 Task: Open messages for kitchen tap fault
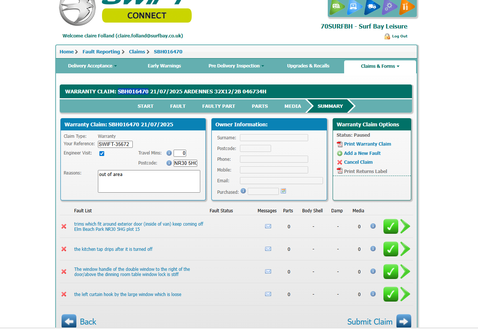[x=268, y=249]
